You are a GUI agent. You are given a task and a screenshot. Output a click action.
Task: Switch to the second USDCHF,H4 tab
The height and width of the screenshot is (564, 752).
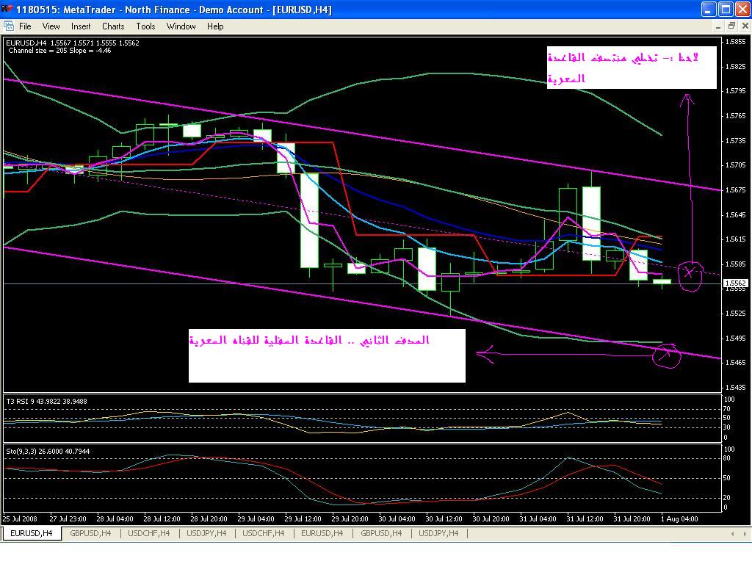coord(264,533)
